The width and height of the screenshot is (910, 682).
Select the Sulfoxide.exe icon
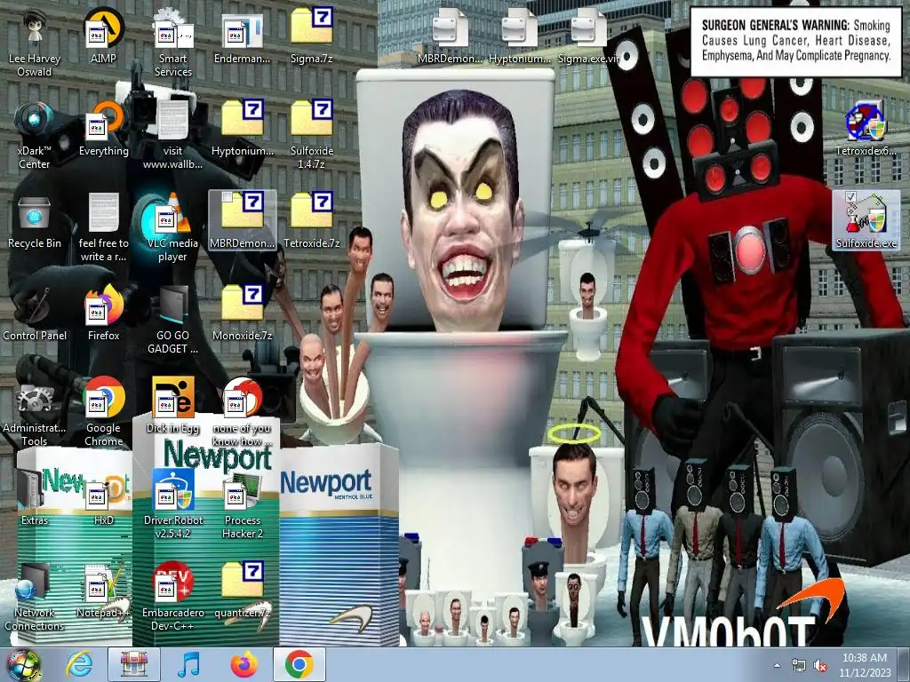866,221
